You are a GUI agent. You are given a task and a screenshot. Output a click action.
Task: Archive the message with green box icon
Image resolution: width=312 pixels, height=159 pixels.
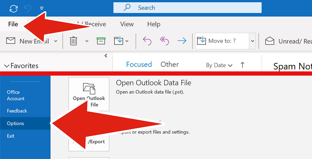(x=101, y=41)
